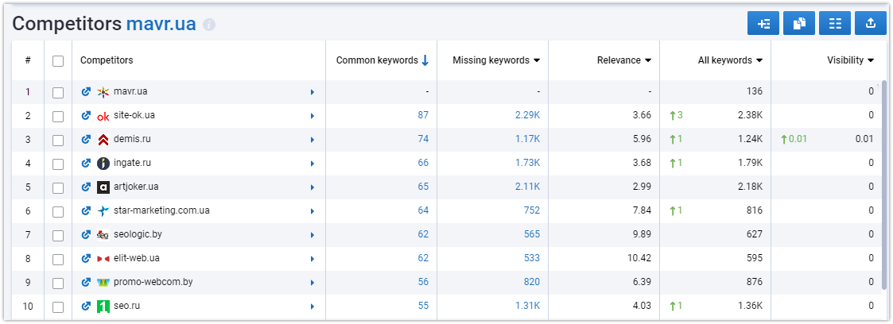The width and height of the screenshot is (893, 324).
Task: Click mavr.ua link in page title
Action: (x=161, y=24)
